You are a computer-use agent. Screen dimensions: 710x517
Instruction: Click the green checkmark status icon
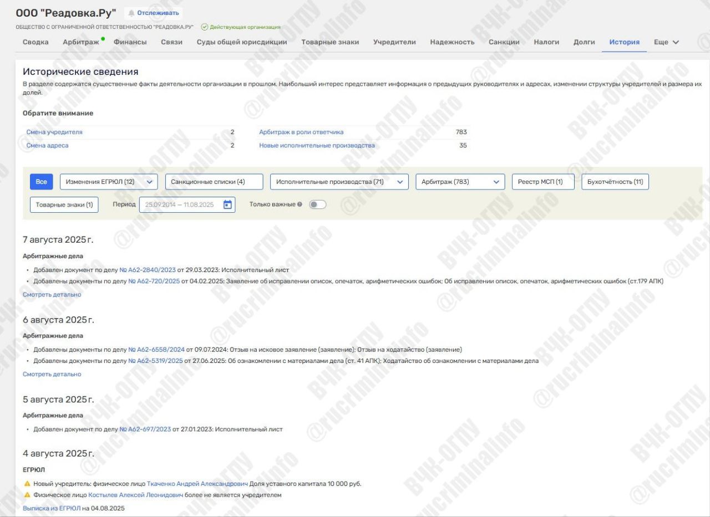204,27
